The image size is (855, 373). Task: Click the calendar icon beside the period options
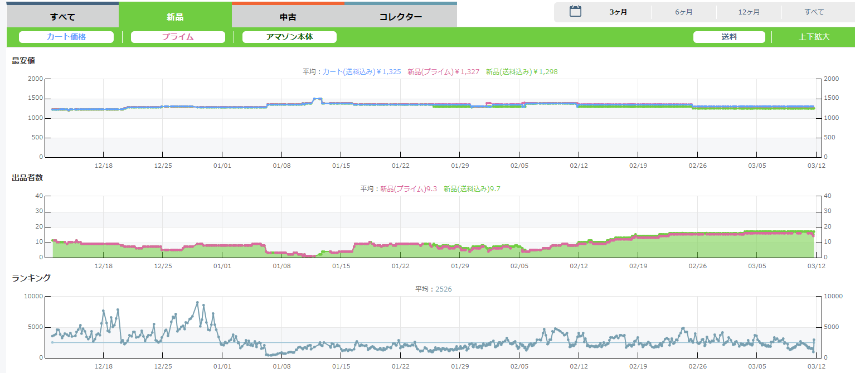[575, 12]
